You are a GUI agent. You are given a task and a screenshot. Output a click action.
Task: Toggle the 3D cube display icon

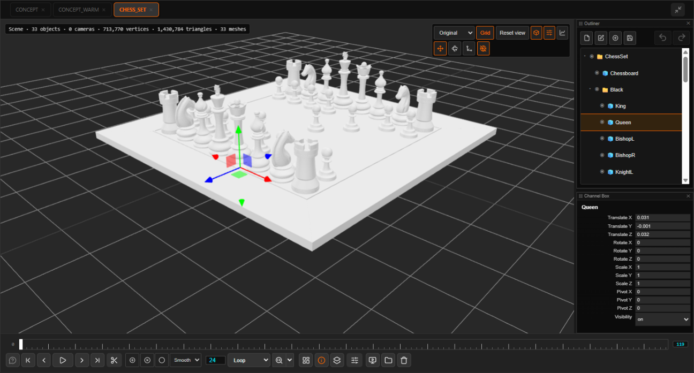point(536,33)
